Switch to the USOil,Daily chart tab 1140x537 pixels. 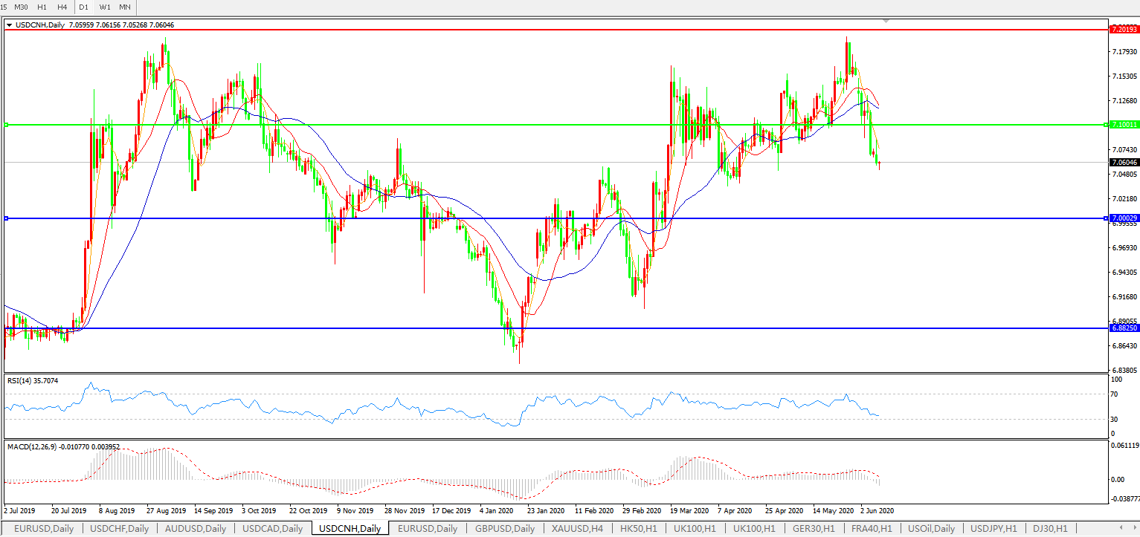pos(930,529)
